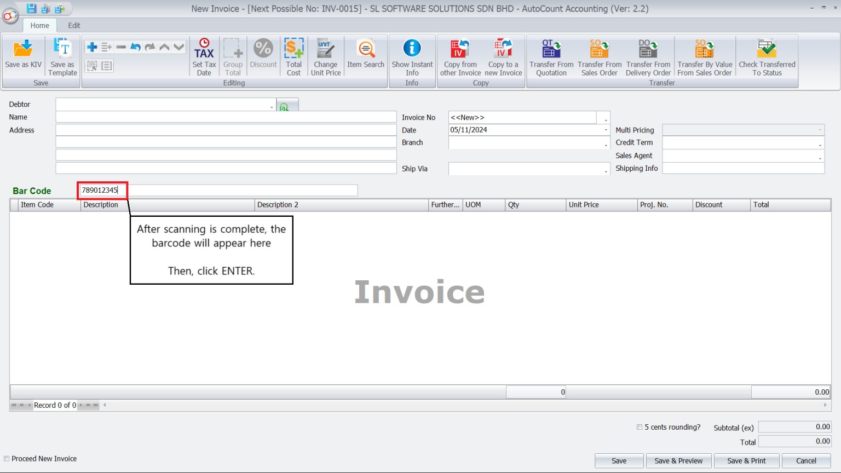841x473 pixels.
Task: Check the Proceed New Invoice option
Action: [x=6, y=458]
